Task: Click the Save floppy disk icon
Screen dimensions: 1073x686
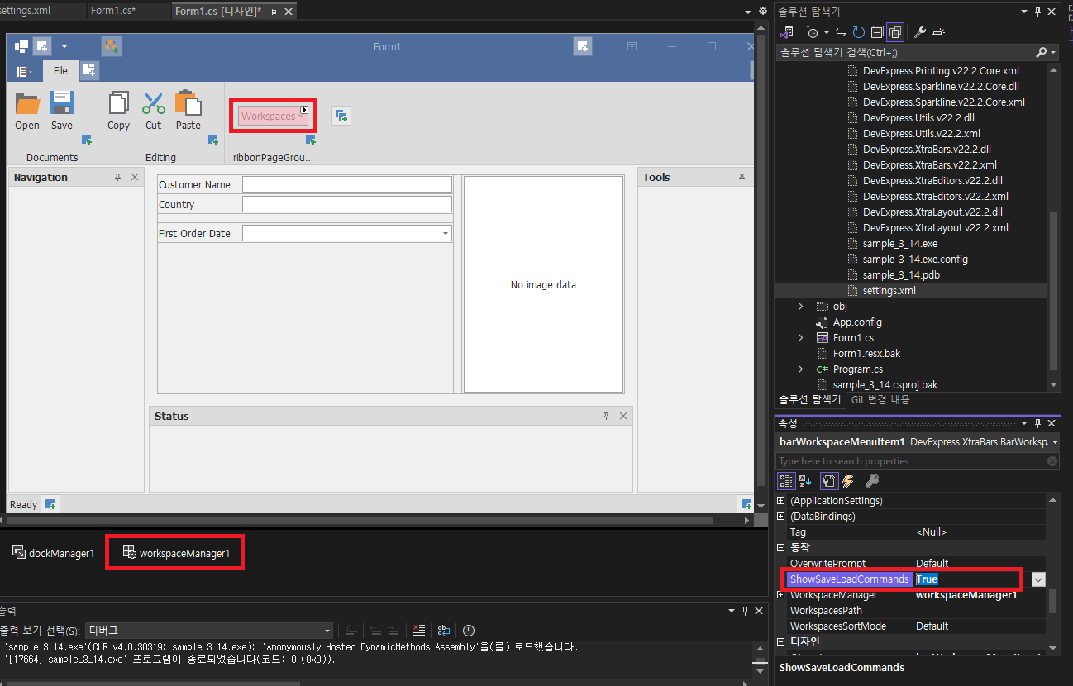Action: (x=62, y=102)
